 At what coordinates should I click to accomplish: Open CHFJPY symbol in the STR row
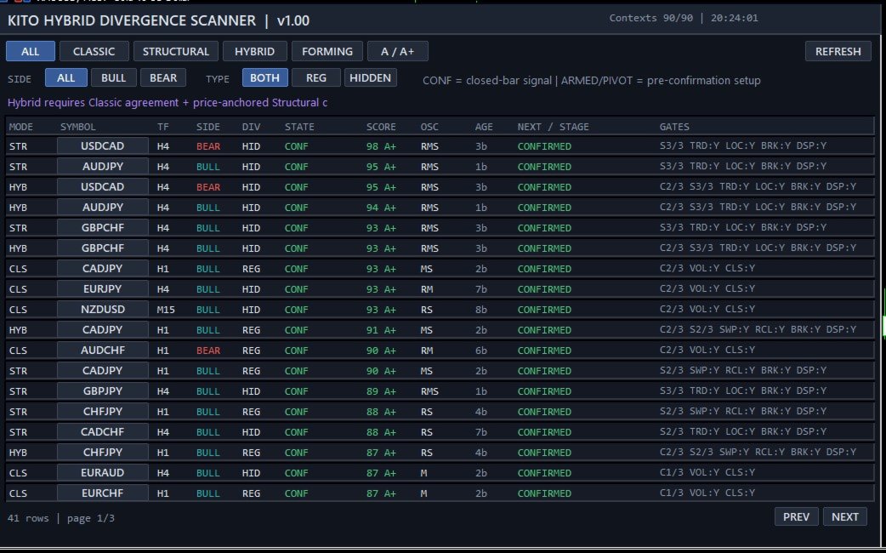click(x=102, y=411)
